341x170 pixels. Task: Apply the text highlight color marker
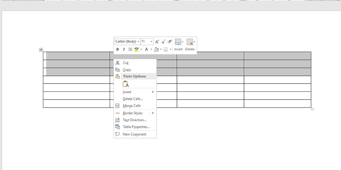[136, 49]
